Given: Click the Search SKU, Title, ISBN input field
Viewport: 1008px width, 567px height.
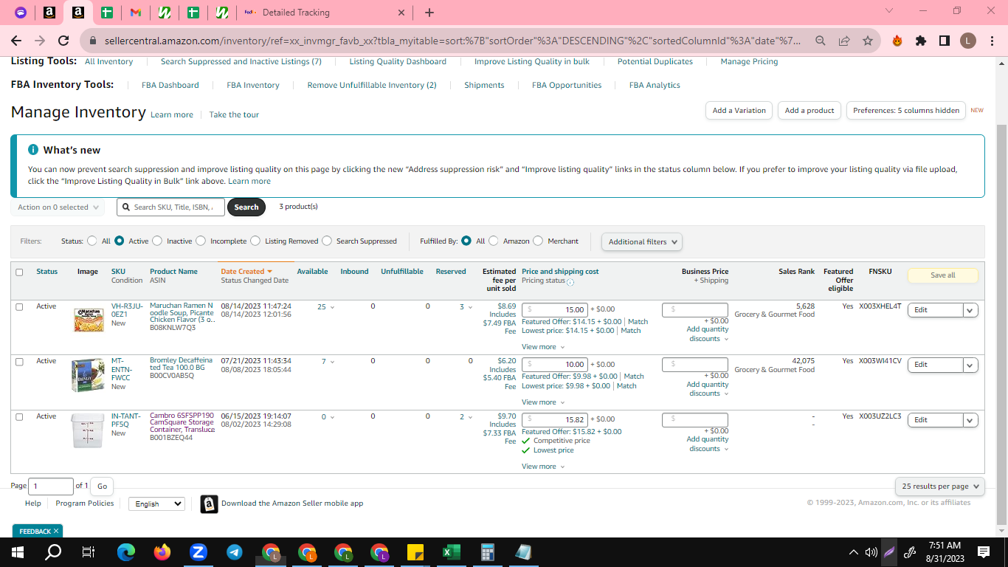Looking at the screenshot, I should [x=170, y=207].
